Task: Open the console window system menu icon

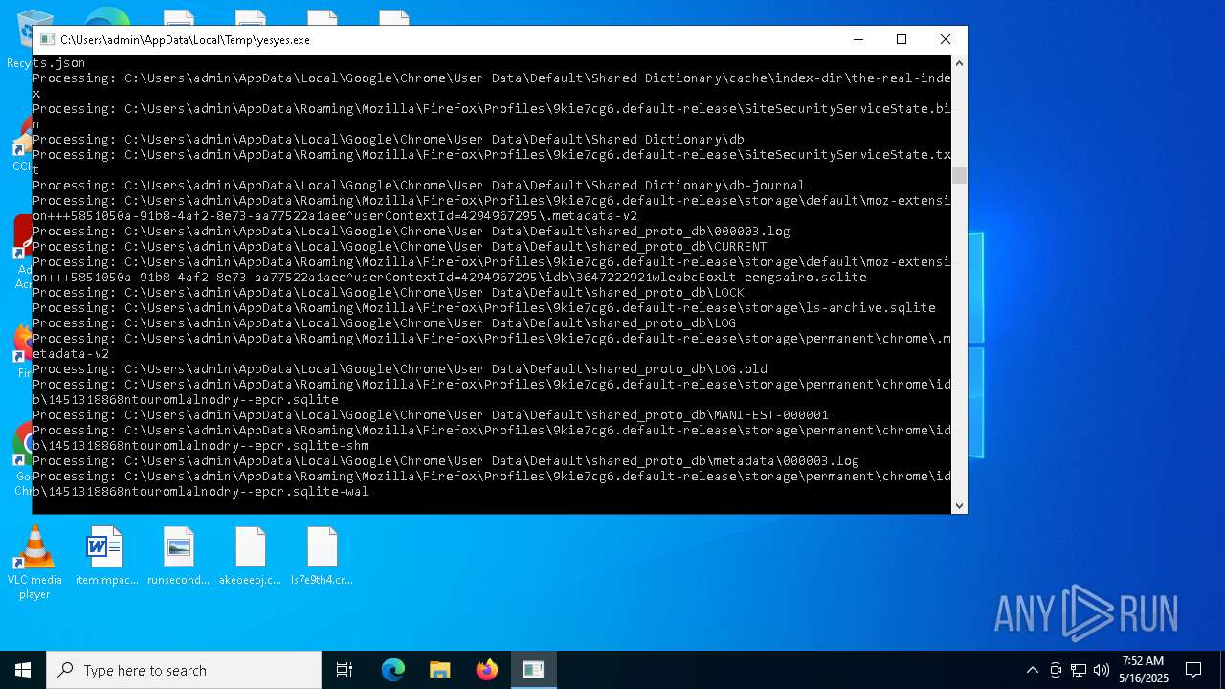Action: click(46, 40)
